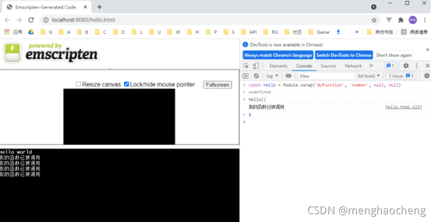434x222 pixels.
Task: Open the reading list icon
Action: (404, 32)
